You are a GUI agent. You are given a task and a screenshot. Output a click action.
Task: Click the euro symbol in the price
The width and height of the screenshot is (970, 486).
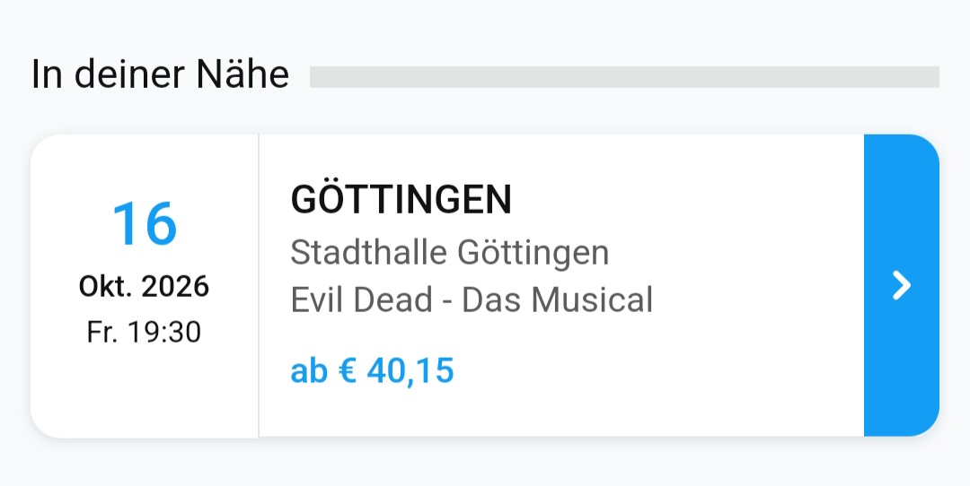tap(348, 369)
